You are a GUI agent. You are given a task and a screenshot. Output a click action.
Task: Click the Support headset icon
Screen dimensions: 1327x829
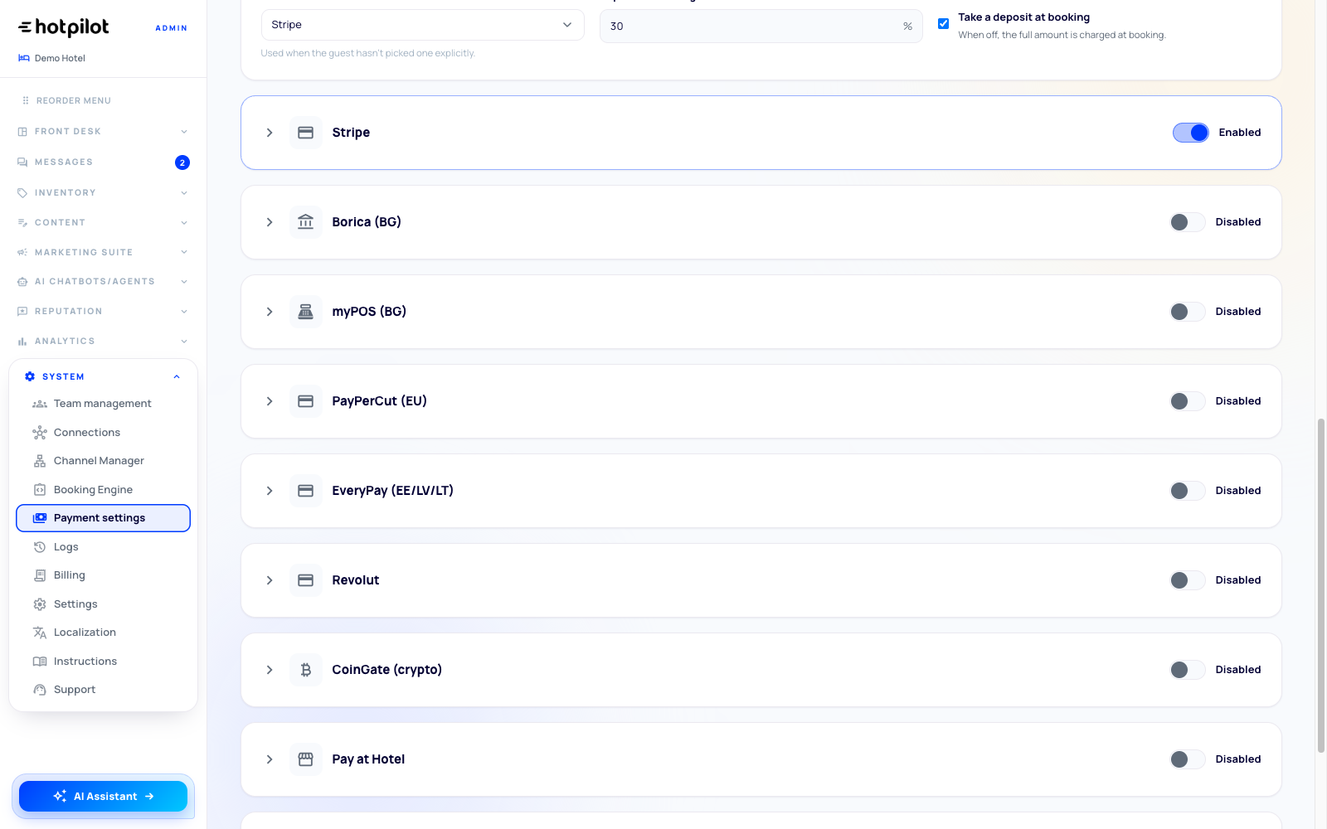coord(40,690)
